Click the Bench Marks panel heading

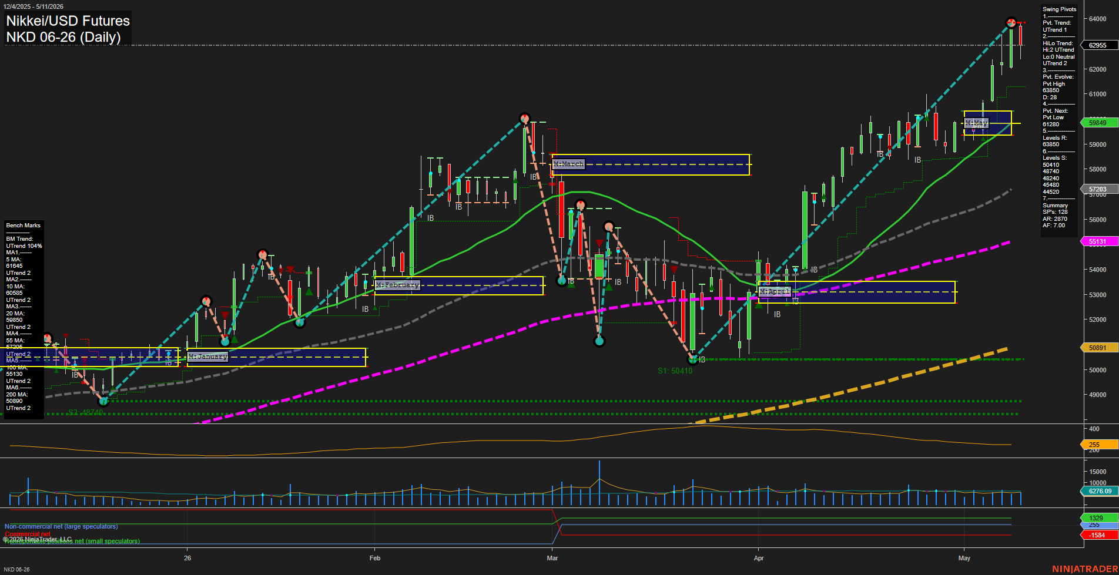[24, 226]
